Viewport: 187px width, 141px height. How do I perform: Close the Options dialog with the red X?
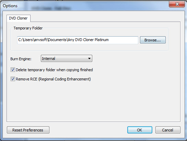click(177, 4)
